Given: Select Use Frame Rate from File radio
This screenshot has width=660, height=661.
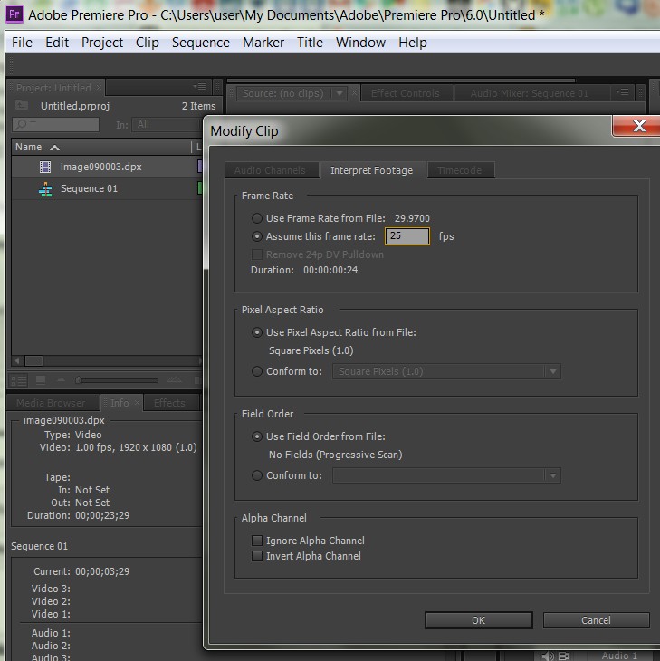Looking at the screenshot, I should pos(257,218).
